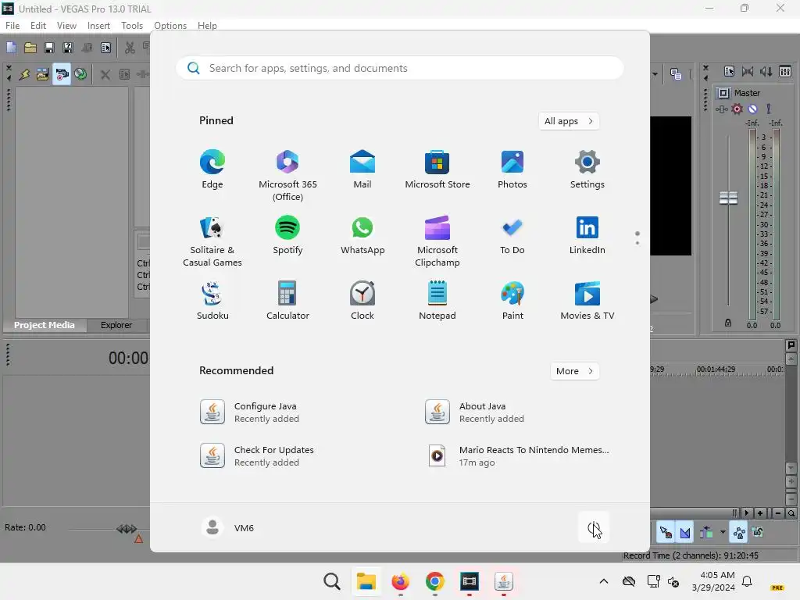Toggle Auto Ripple icon under timeline
800x600 pixels.
[706, 532]
